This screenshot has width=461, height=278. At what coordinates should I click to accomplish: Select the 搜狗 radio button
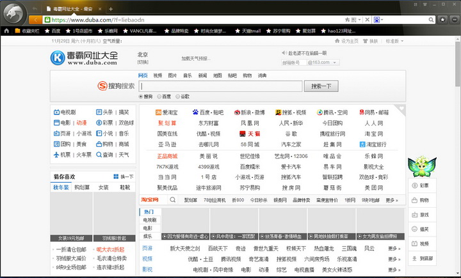click(141, 97)
